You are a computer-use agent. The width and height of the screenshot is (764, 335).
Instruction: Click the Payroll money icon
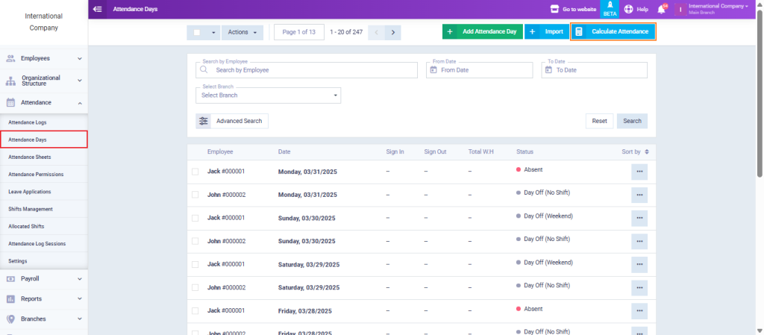pos(10,279)
